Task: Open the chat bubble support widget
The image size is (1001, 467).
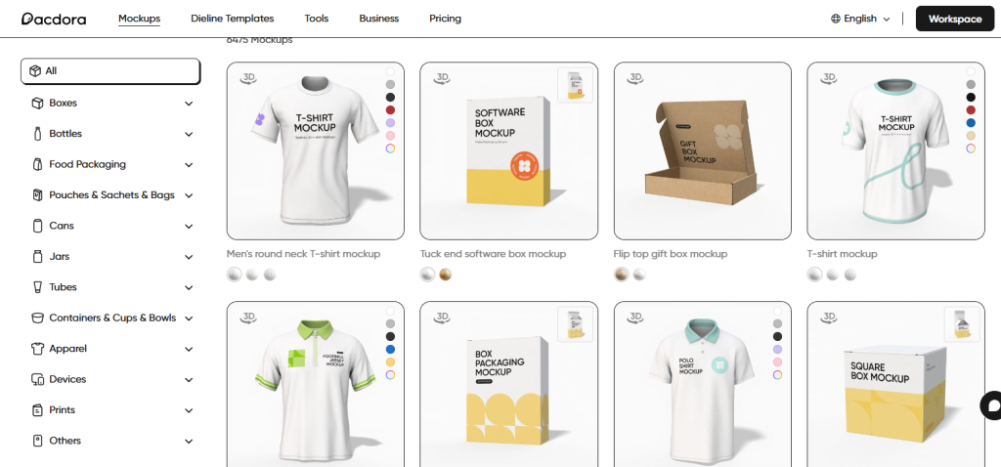Action: [x=991, y=406]
